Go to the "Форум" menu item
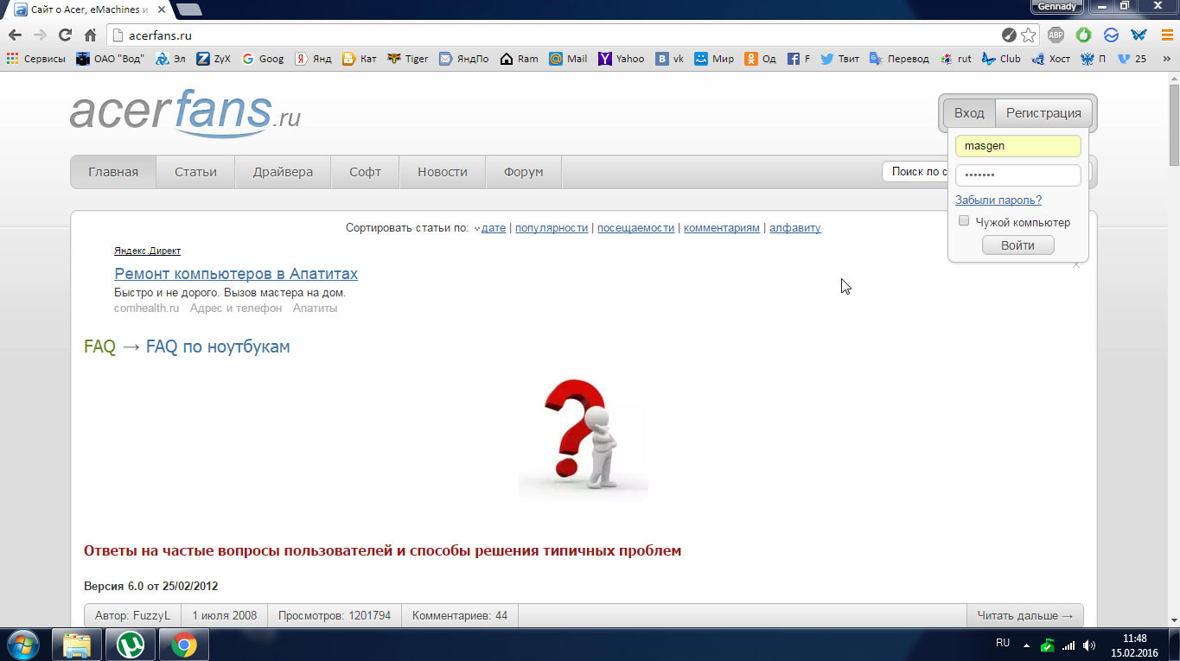 pyautogui.click(x=523, y=172)
